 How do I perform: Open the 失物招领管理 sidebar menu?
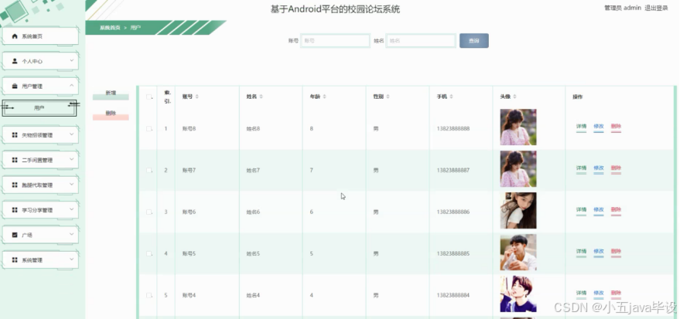tap(40, 135)
